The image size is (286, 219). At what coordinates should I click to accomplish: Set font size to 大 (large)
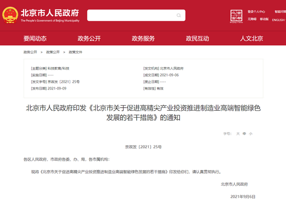(238, 134)
